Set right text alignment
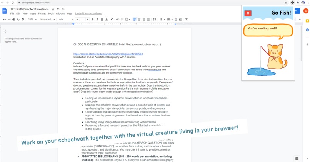Image resolution: width=310 pixels, height=162 pixels. coord(144,19)
